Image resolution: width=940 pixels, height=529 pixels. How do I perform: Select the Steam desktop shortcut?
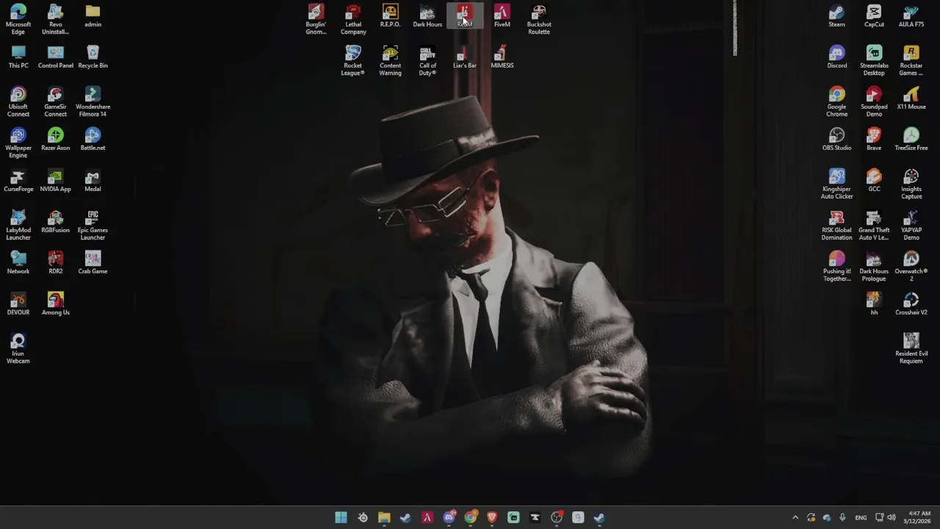tap(836, 16)
